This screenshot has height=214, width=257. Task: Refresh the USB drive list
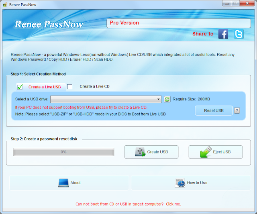pyautogui.click(x=167, y=99)
